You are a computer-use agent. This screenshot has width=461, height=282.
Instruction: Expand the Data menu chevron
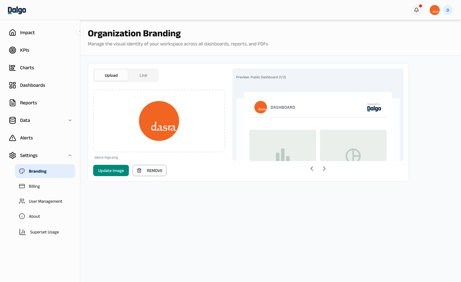[x=70, y=120]
